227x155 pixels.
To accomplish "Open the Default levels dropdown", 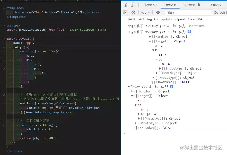I will point(220,13).
